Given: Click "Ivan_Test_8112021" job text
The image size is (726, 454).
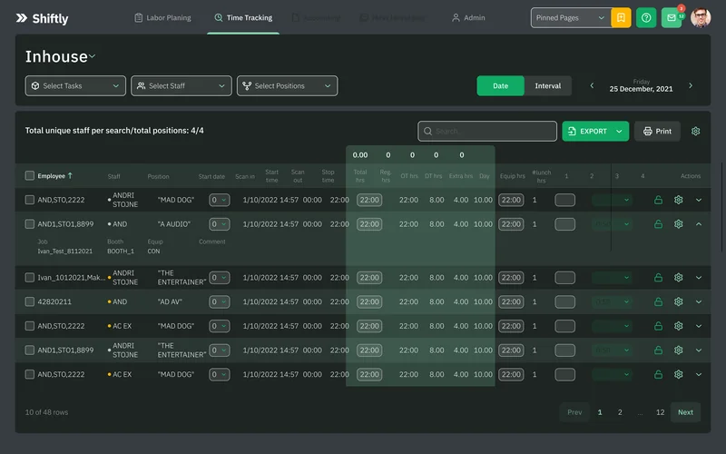Looking at the screenshot, I should [x=64, y=252].
